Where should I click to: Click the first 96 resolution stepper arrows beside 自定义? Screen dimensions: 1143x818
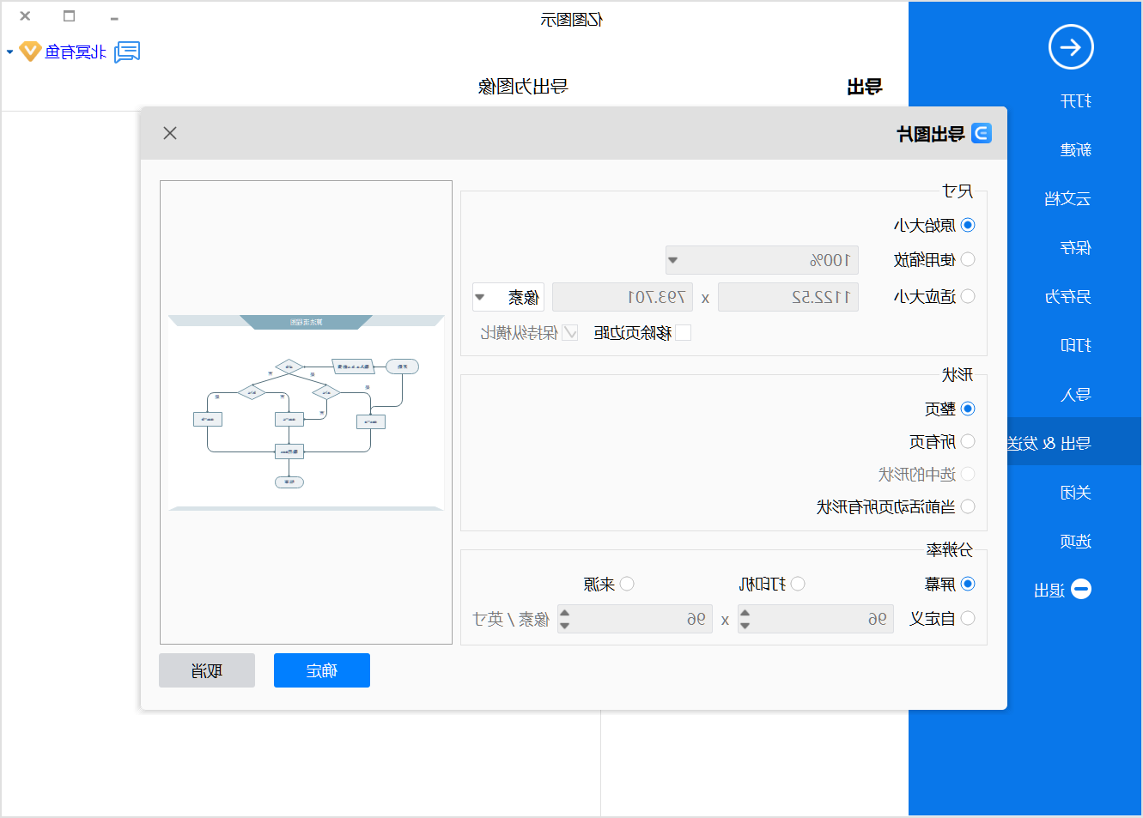pos(745,619)
